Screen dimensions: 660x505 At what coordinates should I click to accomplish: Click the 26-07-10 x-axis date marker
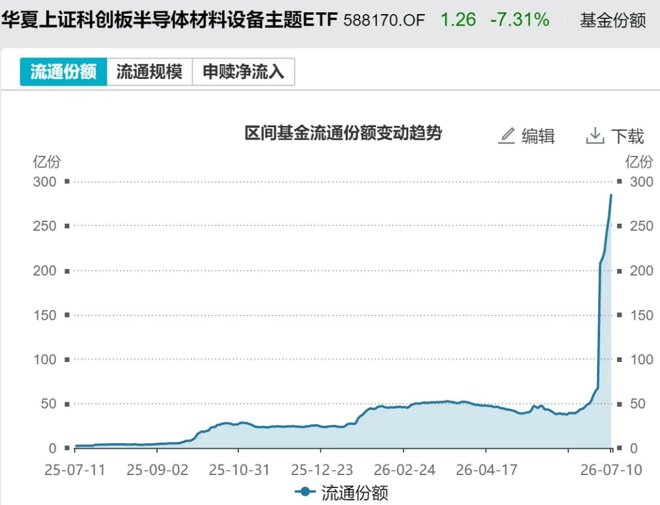coord(611,470)
